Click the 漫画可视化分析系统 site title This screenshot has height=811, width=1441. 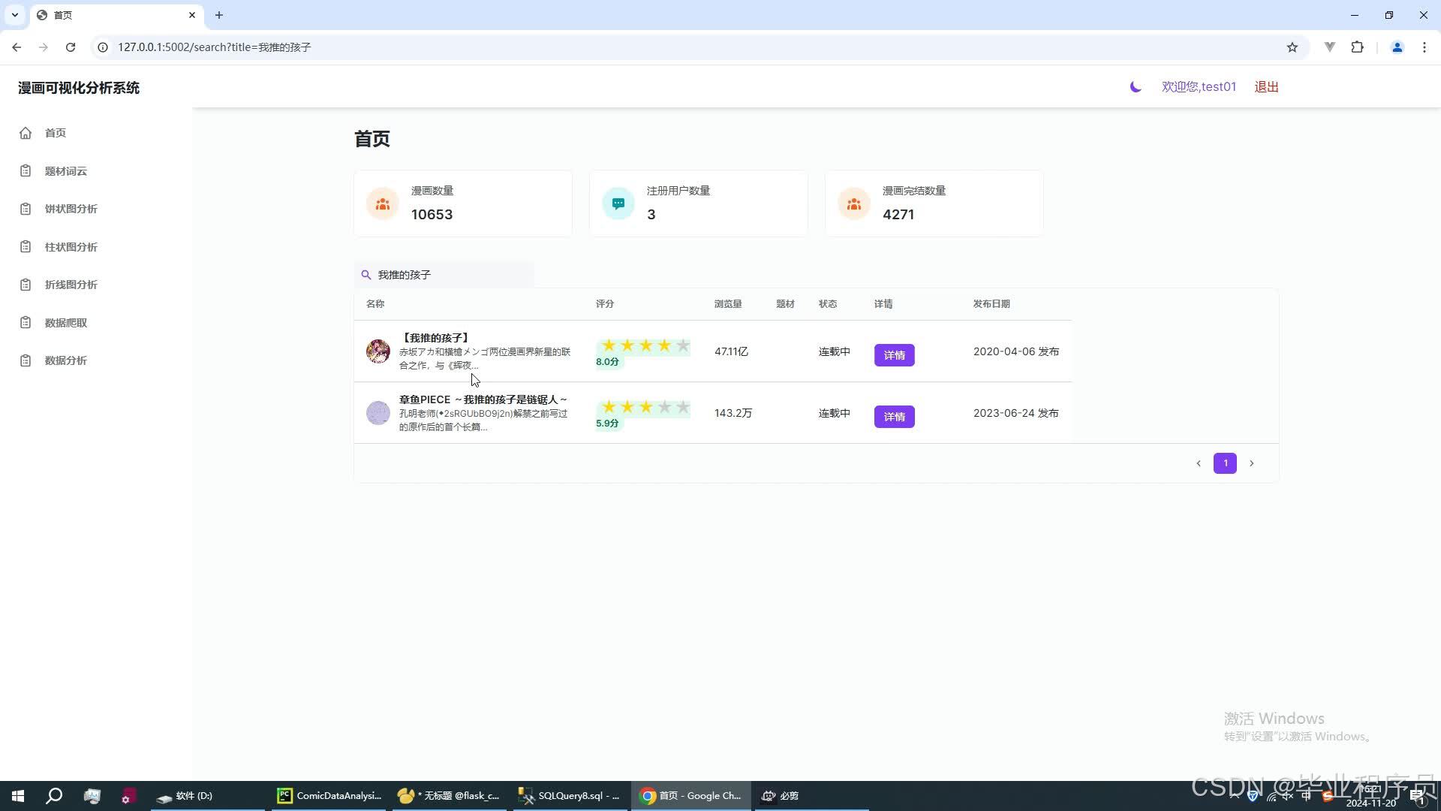(79, 88)
